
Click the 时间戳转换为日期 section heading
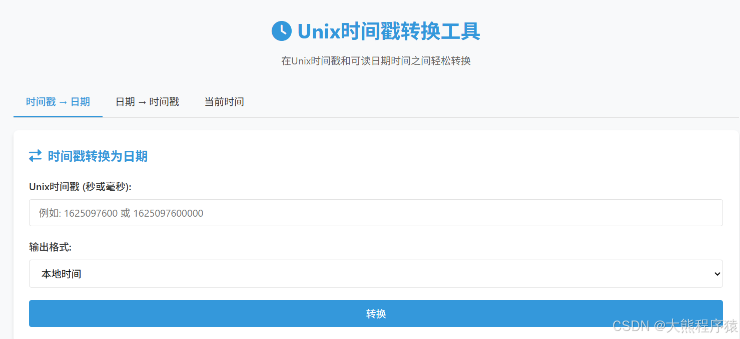tap(98, 156)
